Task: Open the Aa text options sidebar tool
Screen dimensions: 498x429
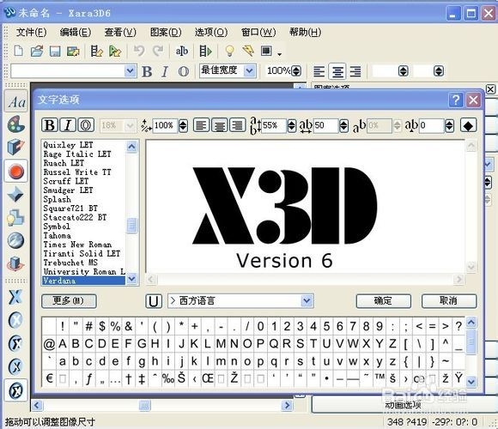Action: [x=16, y=101]
